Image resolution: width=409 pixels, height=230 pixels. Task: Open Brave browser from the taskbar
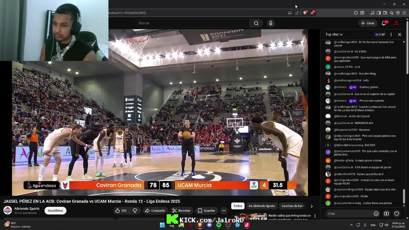(x=200, y=225)
